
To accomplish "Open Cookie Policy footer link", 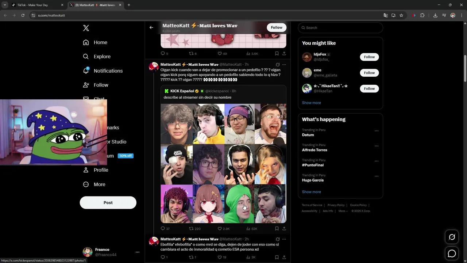I will pos(358,205).
